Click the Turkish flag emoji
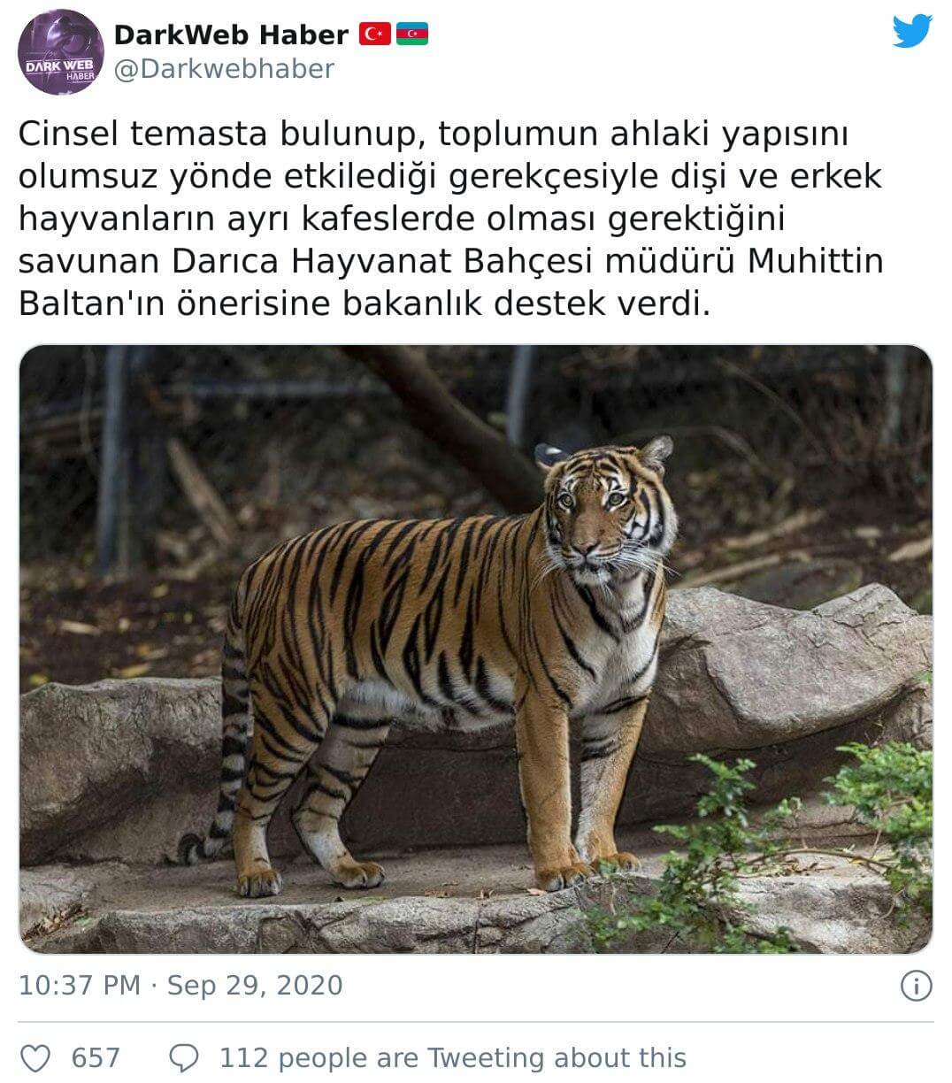The height and width of the screenshot is (1083, 952). pos(375,35)
